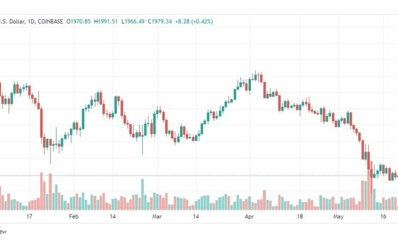Click the Feb label on the time axis
398x240 pixels.
73,217
